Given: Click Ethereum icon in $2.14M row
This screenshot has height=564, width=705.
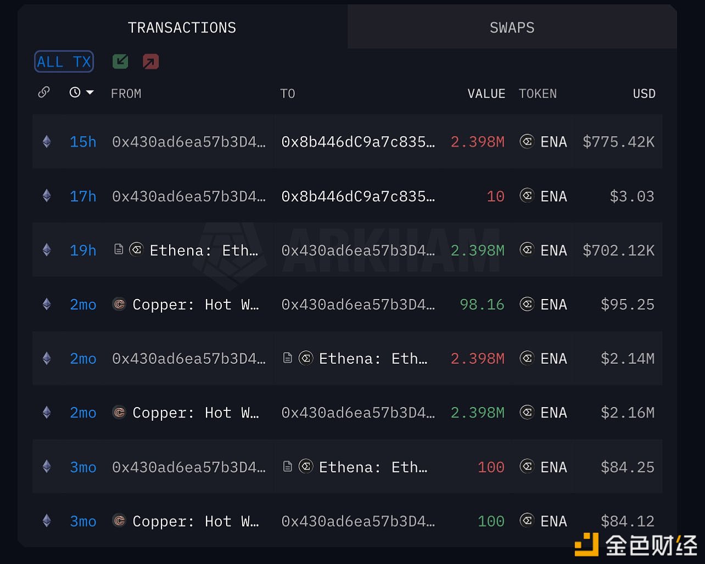Looking at the screenshot, I should coord(47,358).
